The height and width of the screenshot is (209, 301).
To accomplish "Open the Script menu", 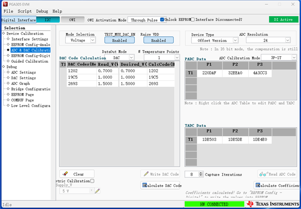I will (24, 11).
